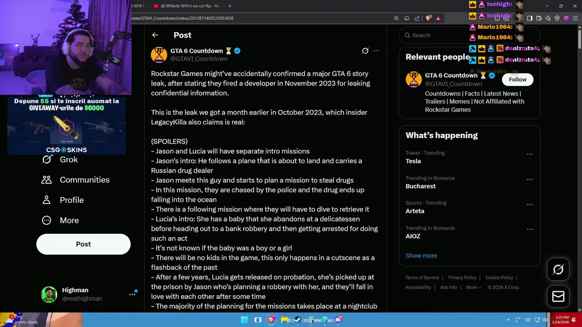This screenshot has height=327, width=582.
Task: Open Accessibility footer link
Action: coord(418,287)
